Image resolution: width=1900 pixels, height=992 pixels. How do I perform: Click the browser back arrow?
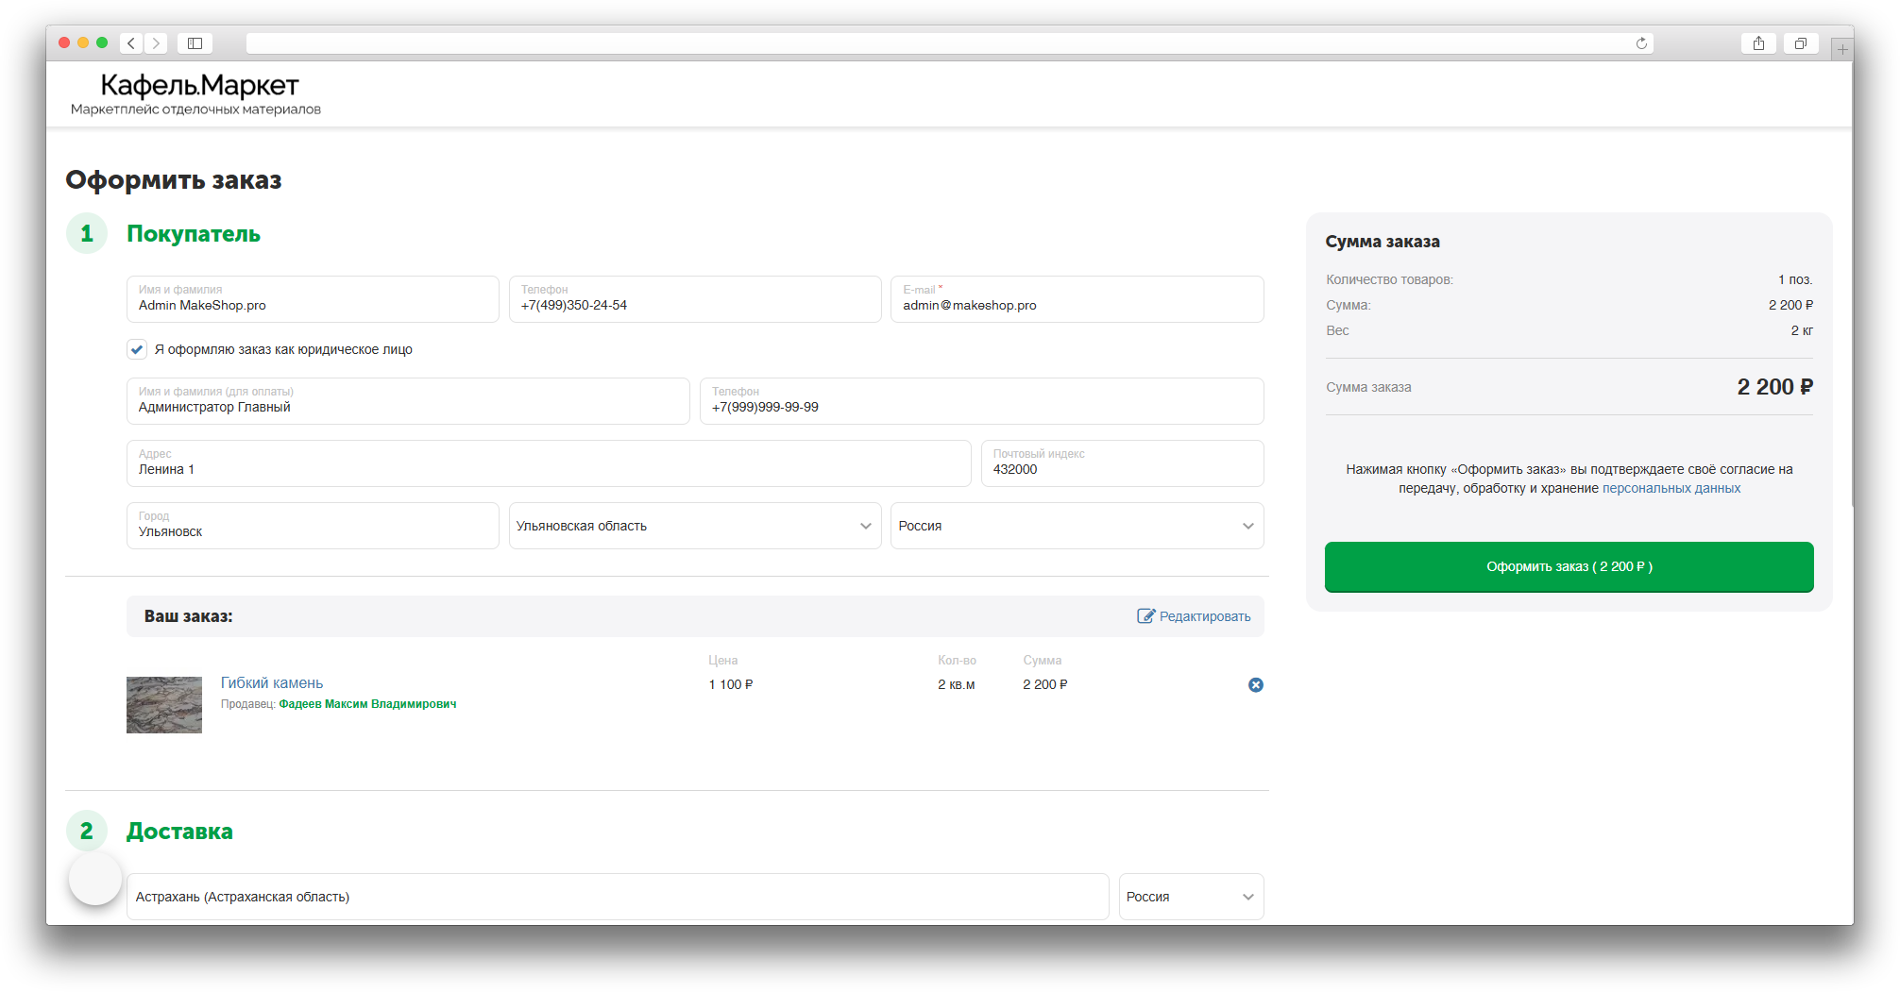[x=131, y=43]
